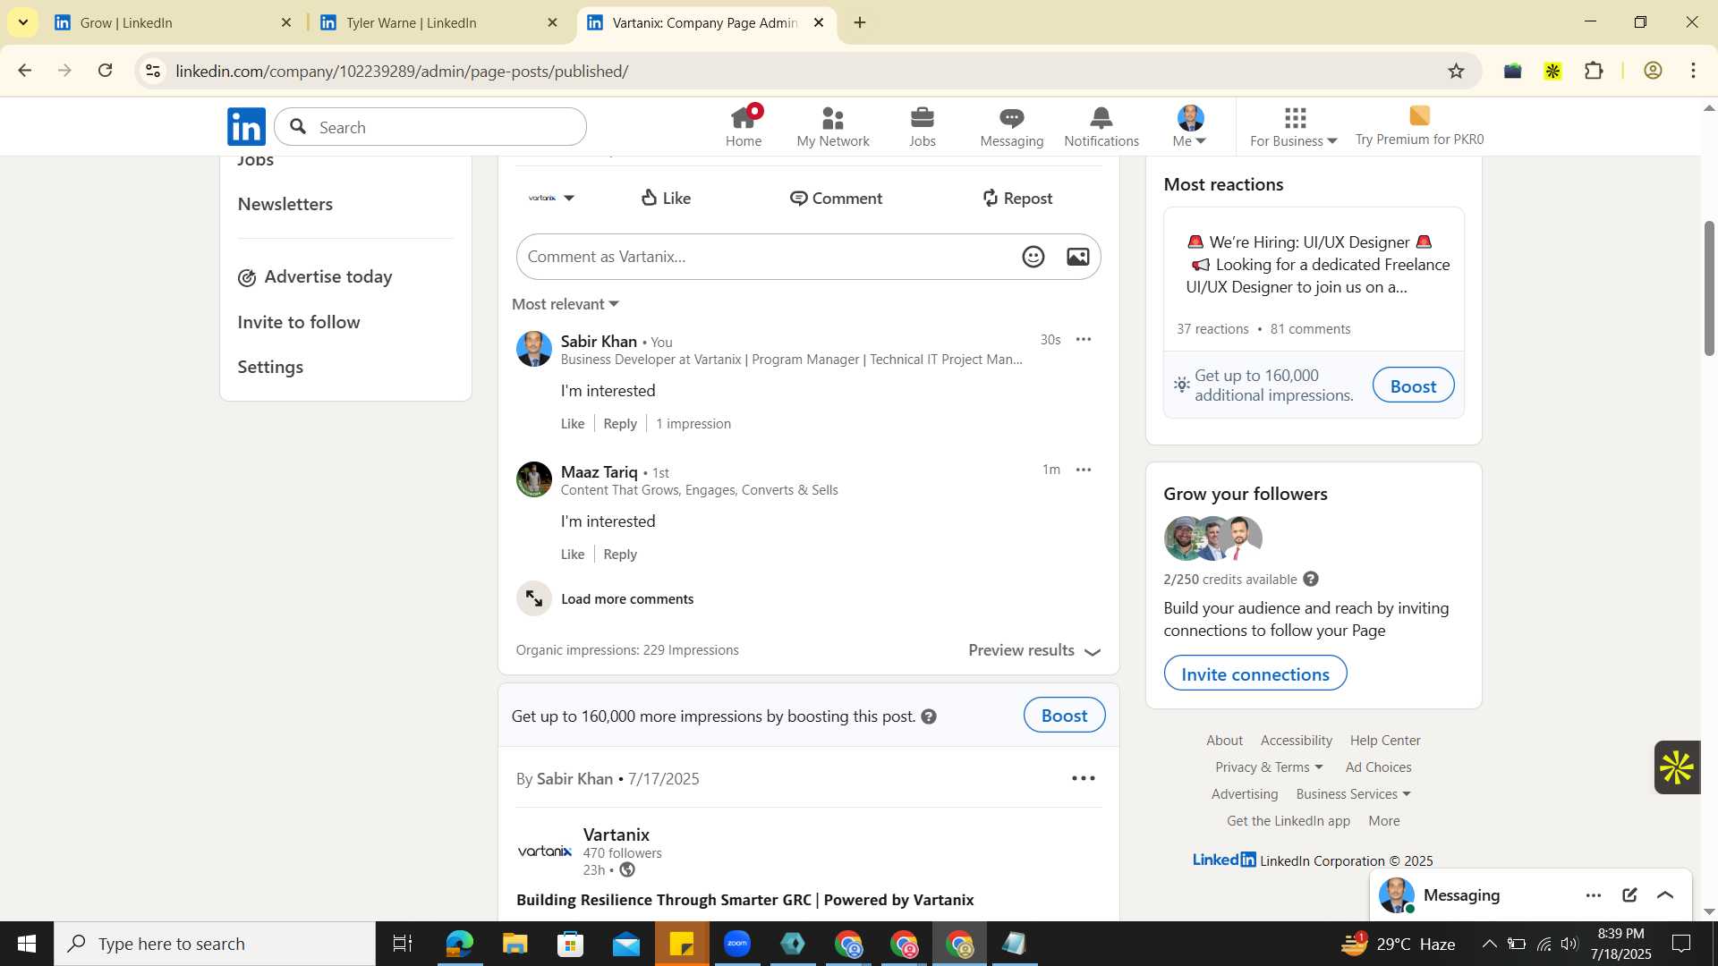1718x966 pixels.
Task: Try Premium for PKR0 link
Action: pos(1419,126)
